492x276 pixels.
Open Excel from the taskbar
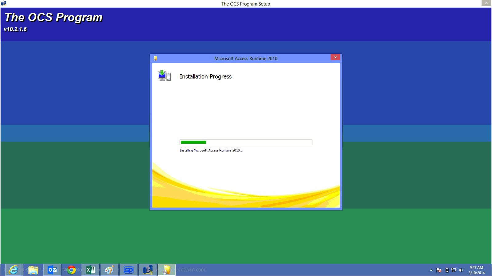tap(90, 270)
